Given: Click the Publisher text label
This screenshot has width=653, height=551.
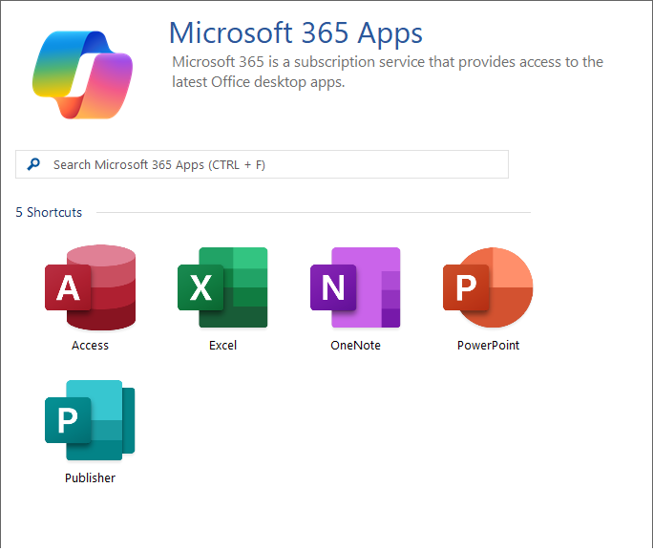Looking at the screenshot, I should pos(90,477).
